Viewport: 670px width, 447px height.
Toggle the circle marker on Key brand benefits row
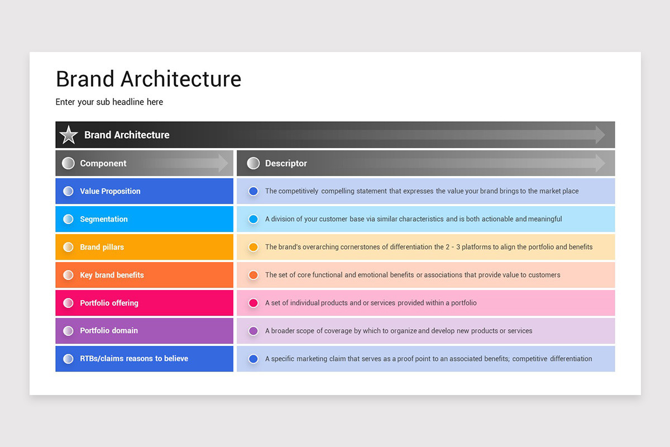point(68,275)
